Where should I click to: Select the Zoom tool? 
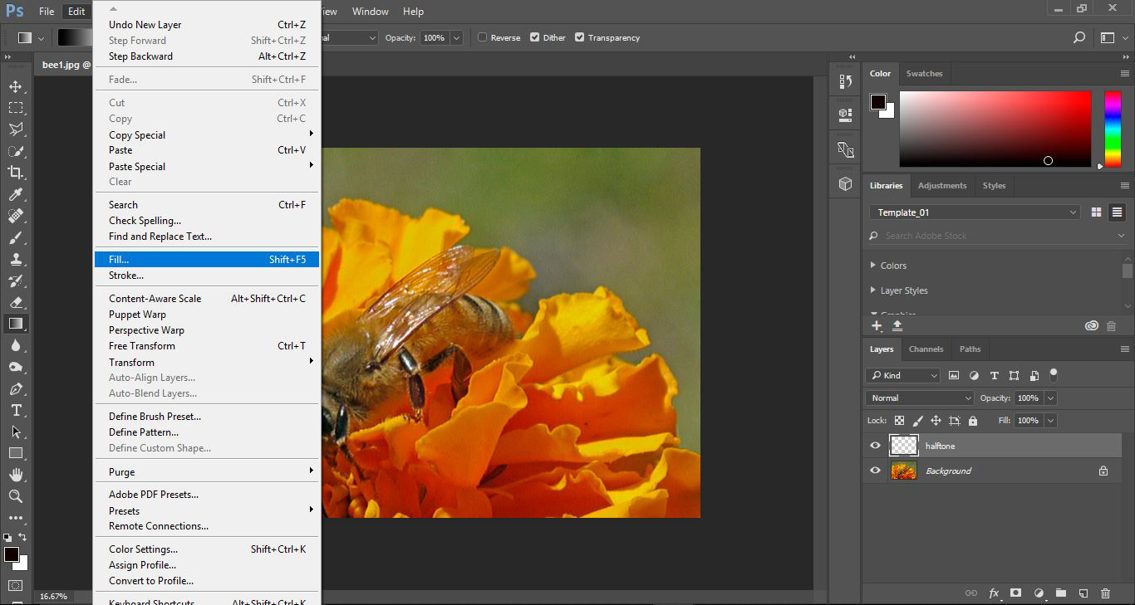16,496
